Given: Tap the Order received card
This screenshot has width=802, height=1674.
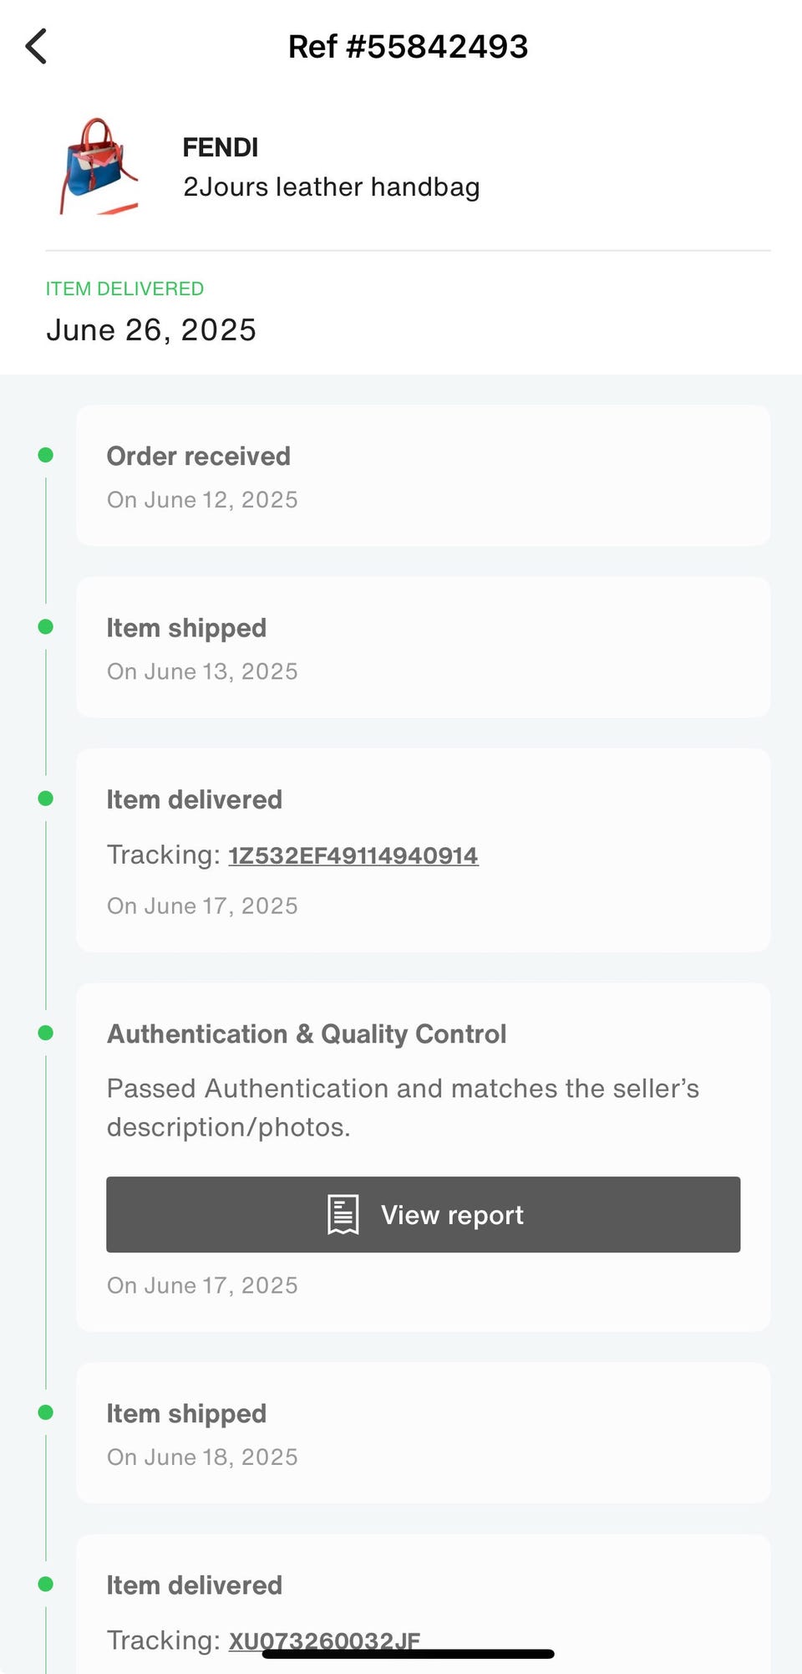Looking at the screenshot, I should click(423, 476).
